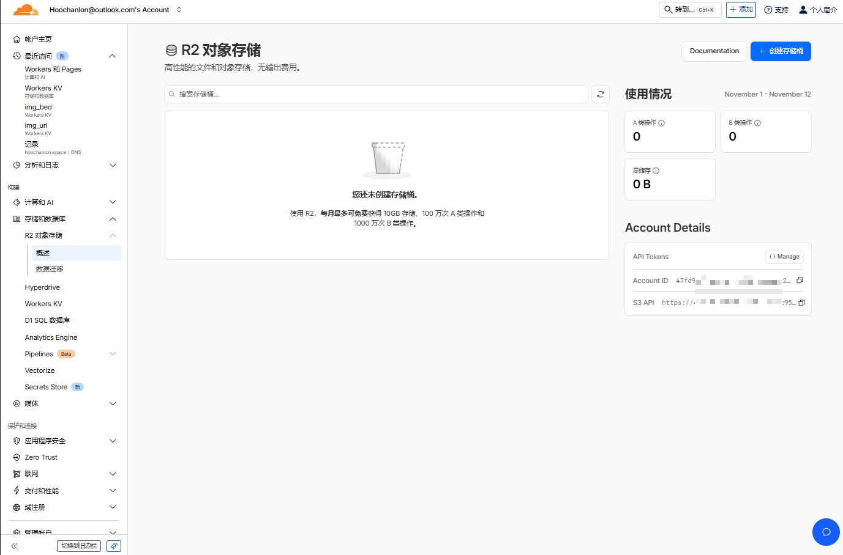The height and width of the screenshot is (555, 843).
Task: Open the account switcher chevron
Action: click(x=179, y=10)
